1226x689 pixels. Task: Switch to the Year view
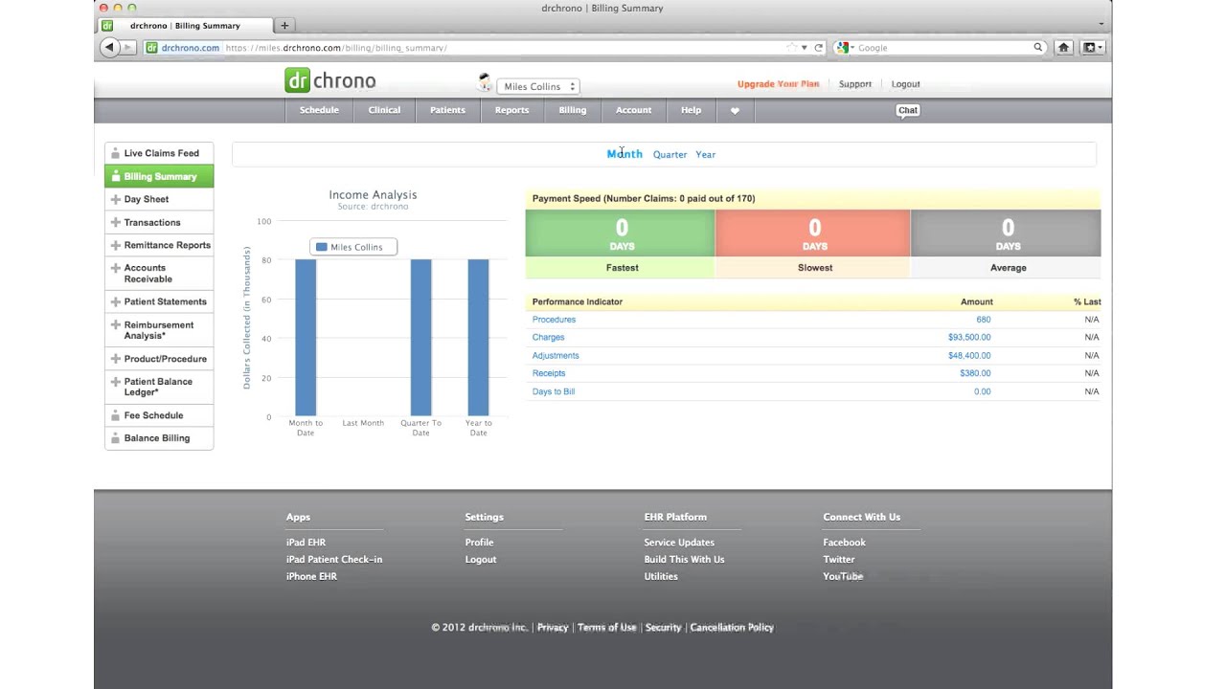tap(705, 154)
